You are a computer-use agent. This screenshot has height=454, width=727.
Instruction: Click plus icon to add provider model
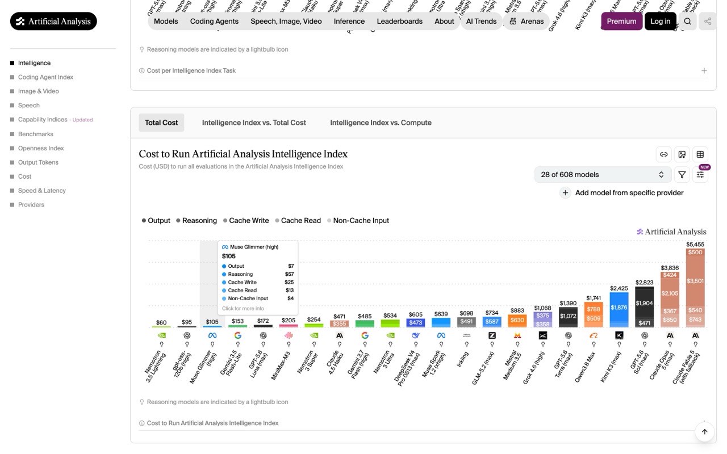(565, 193)
